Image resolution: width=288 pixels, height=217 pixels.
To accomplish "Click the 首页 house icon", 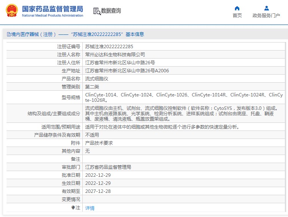I will pos(237,8).
